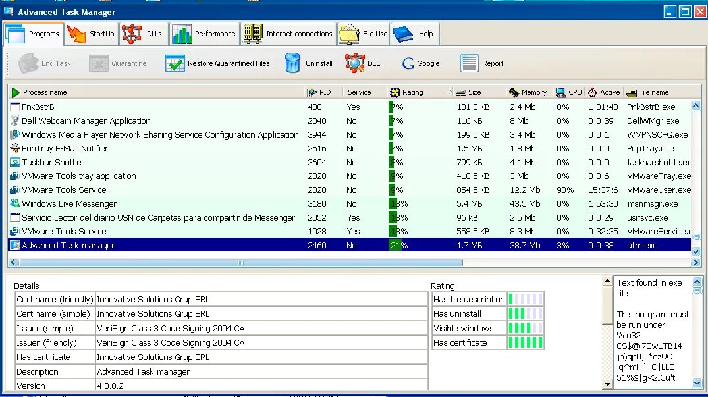Viewport: 708px width, 397px height.
Task: Select VMware Tools Service PID 1028
Action: (350, 232)
